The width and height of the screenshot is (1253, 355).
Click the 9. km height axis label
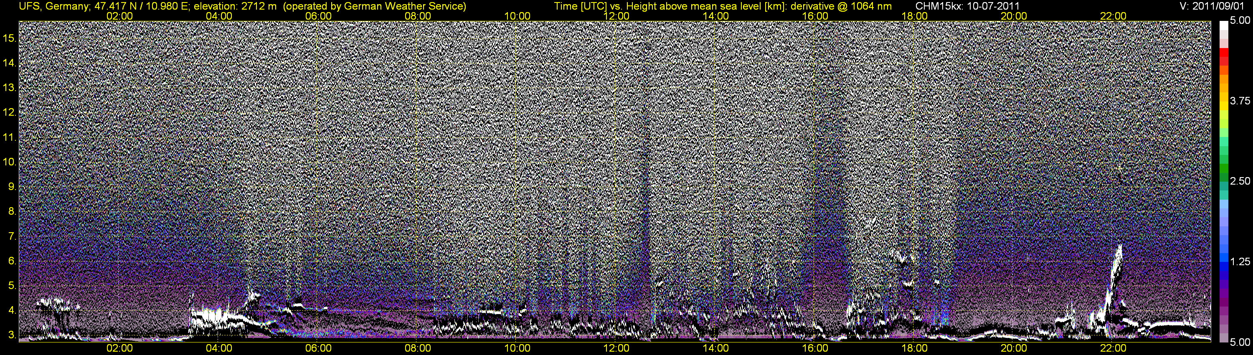pyautogui.click(x=13, y=187)
